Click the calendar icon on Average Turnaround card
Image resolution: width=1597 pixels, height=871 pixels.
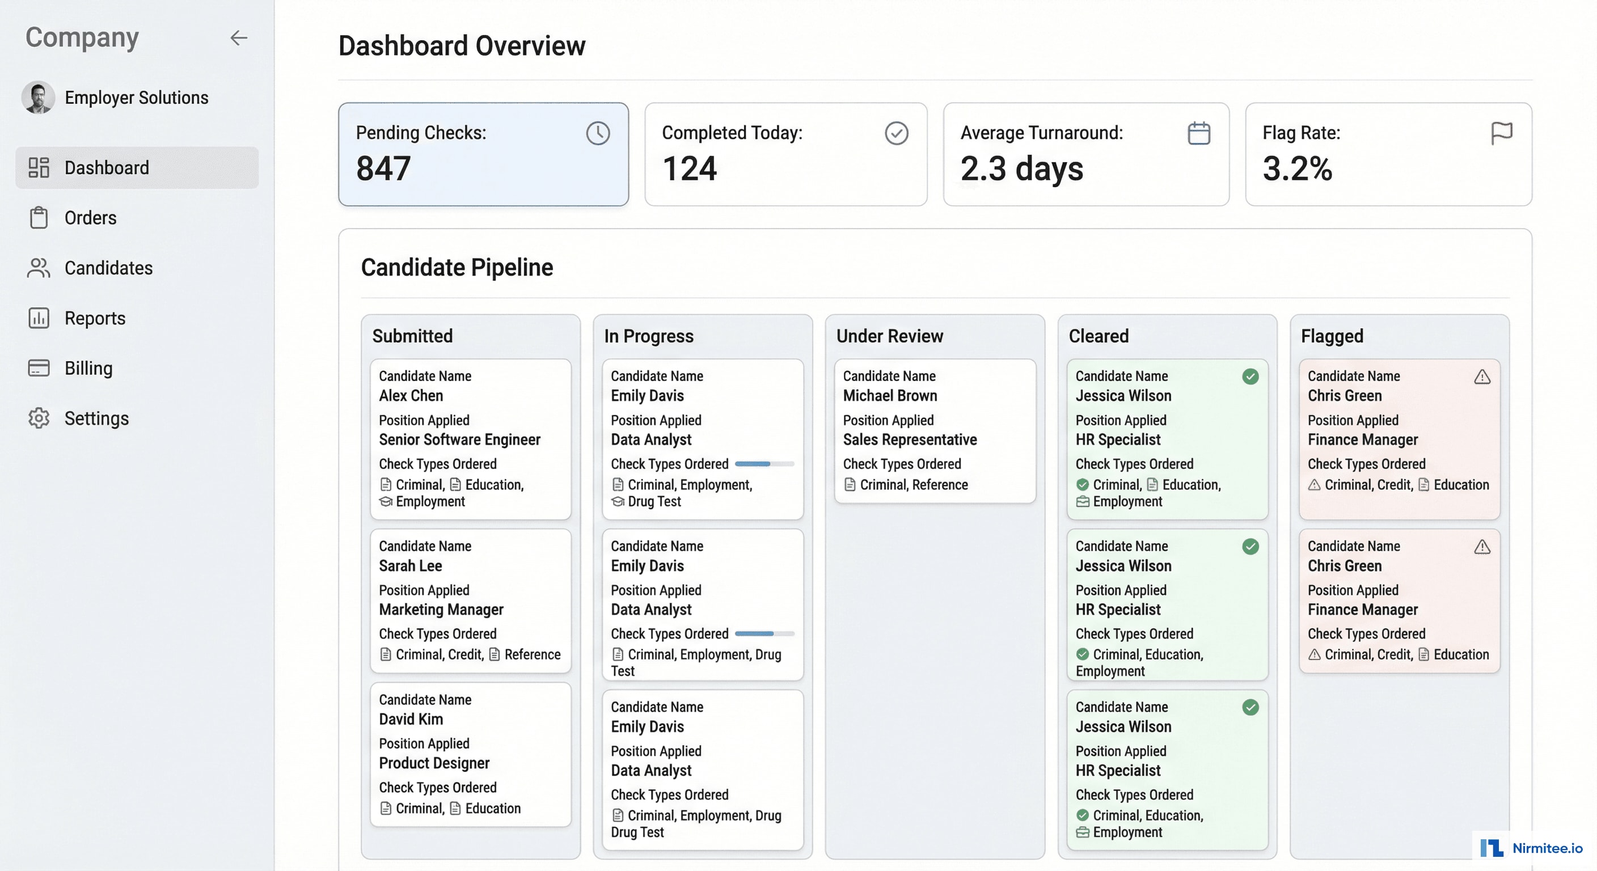click(x=1199, y=132)
